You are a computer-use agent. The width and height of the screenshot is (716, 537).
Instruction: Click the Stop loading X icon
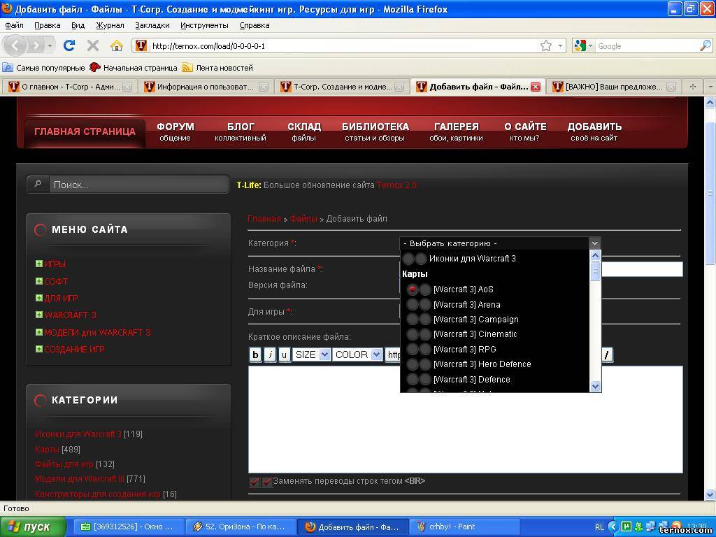pos(93,45)
